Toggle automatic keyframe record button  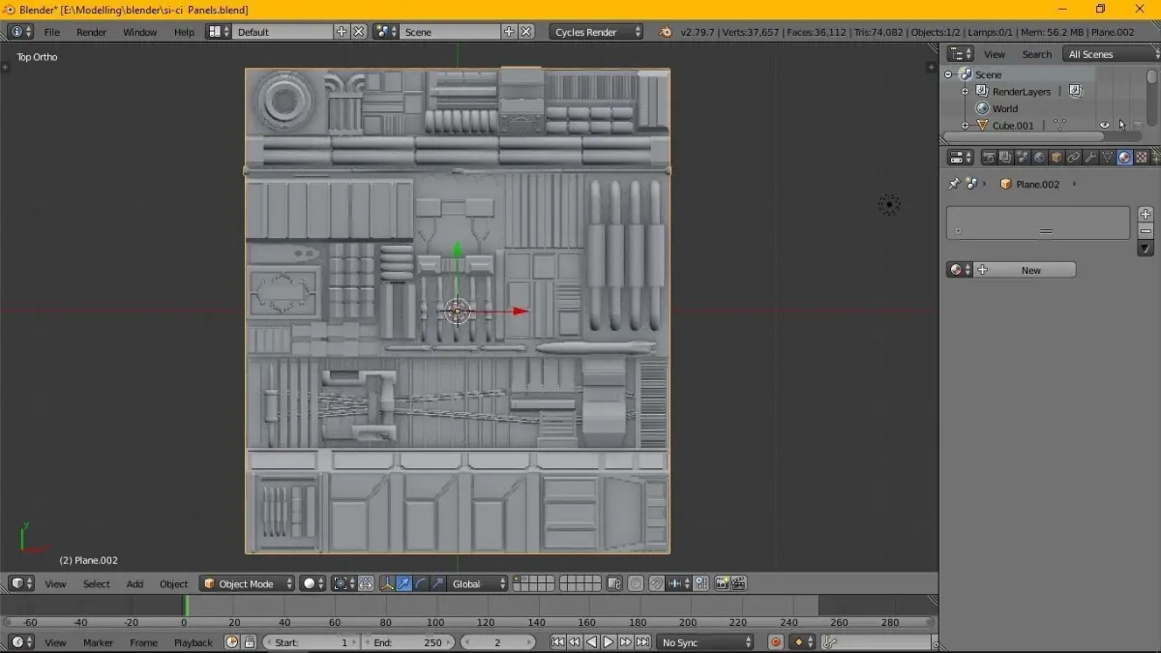(775, 642)
